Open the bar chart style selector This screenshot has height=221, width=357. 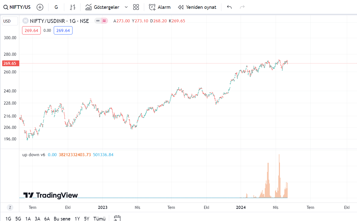pyautogui.click(x=73, y=7)
